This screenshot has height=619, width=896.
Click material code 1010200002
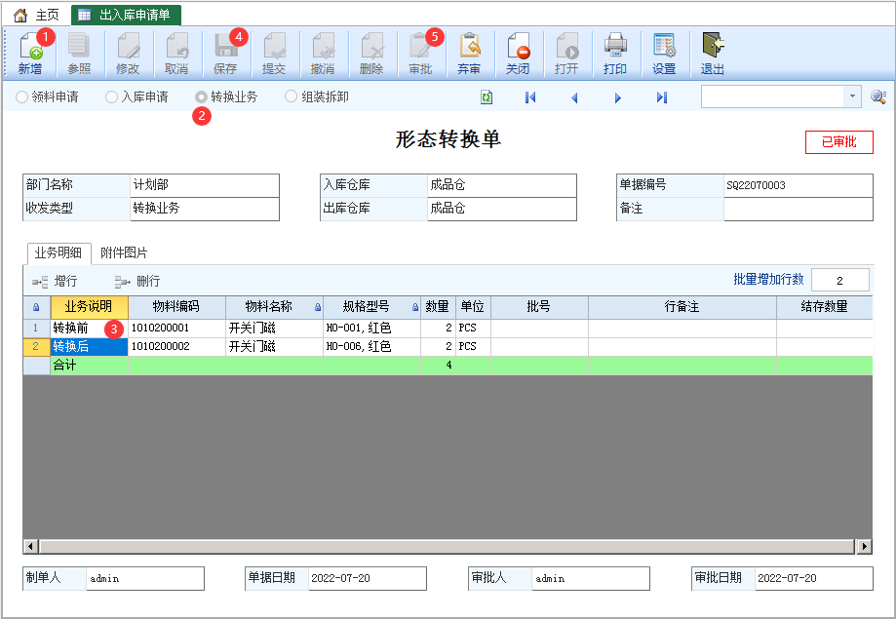(176, 346)
